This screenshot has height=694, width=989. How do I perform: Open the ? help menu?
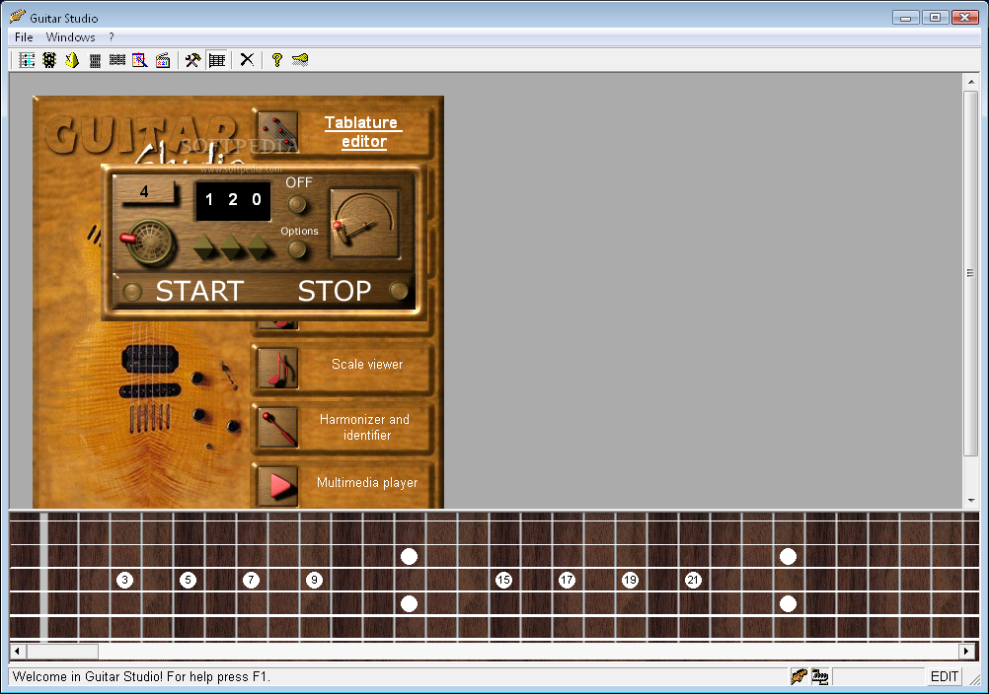tap(111, 37)
